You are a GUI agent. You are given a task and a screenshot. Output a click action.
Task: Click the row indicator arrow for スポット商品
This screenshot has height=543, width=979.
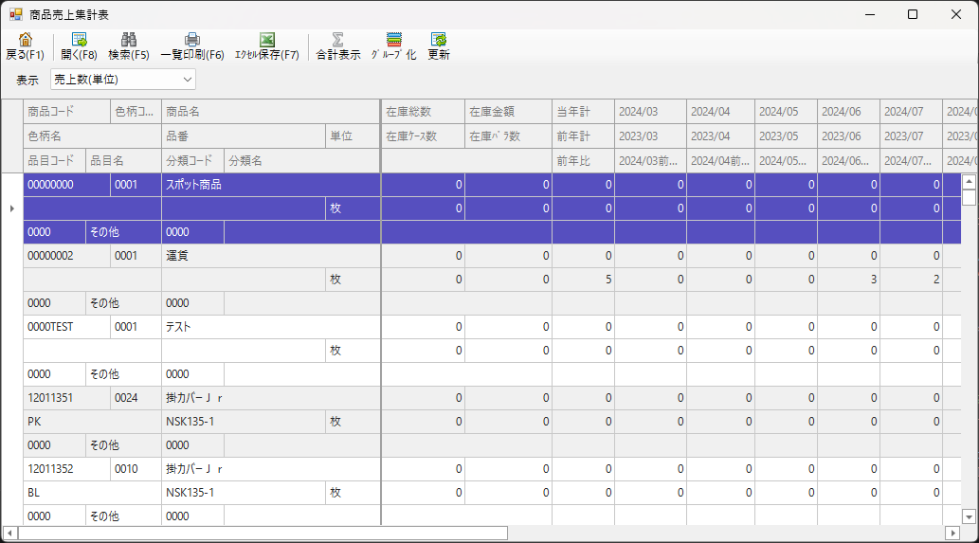(x=11, y=208)
